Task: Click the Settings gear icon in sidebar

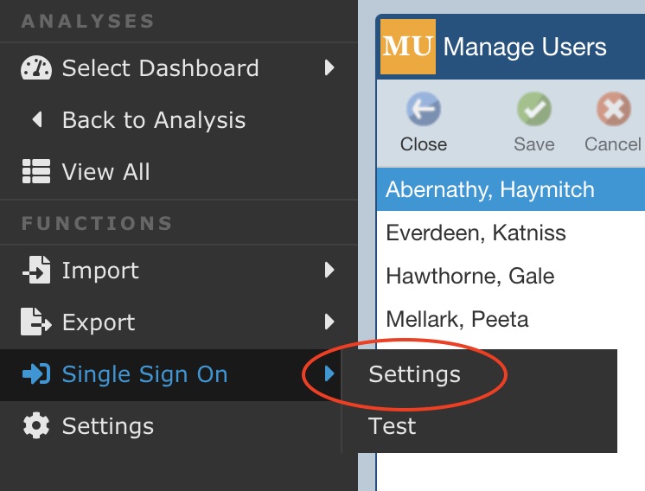Action: pyautogui.click(x=36, y=425)
